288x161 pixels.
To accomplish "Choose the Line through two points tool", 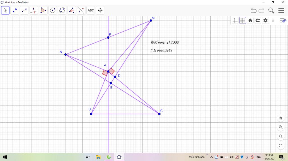I will 24,10.
